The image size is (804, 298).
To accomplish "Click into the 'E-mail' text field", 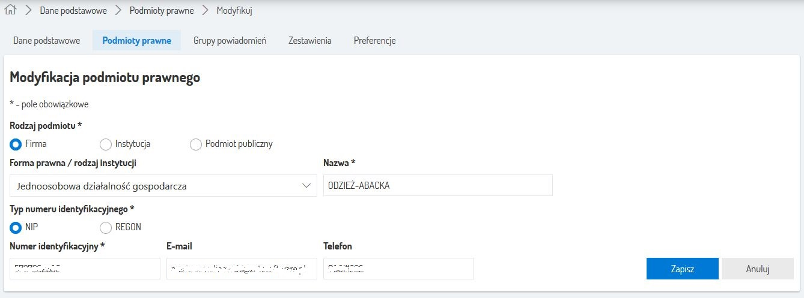I will tap(242, 269).
